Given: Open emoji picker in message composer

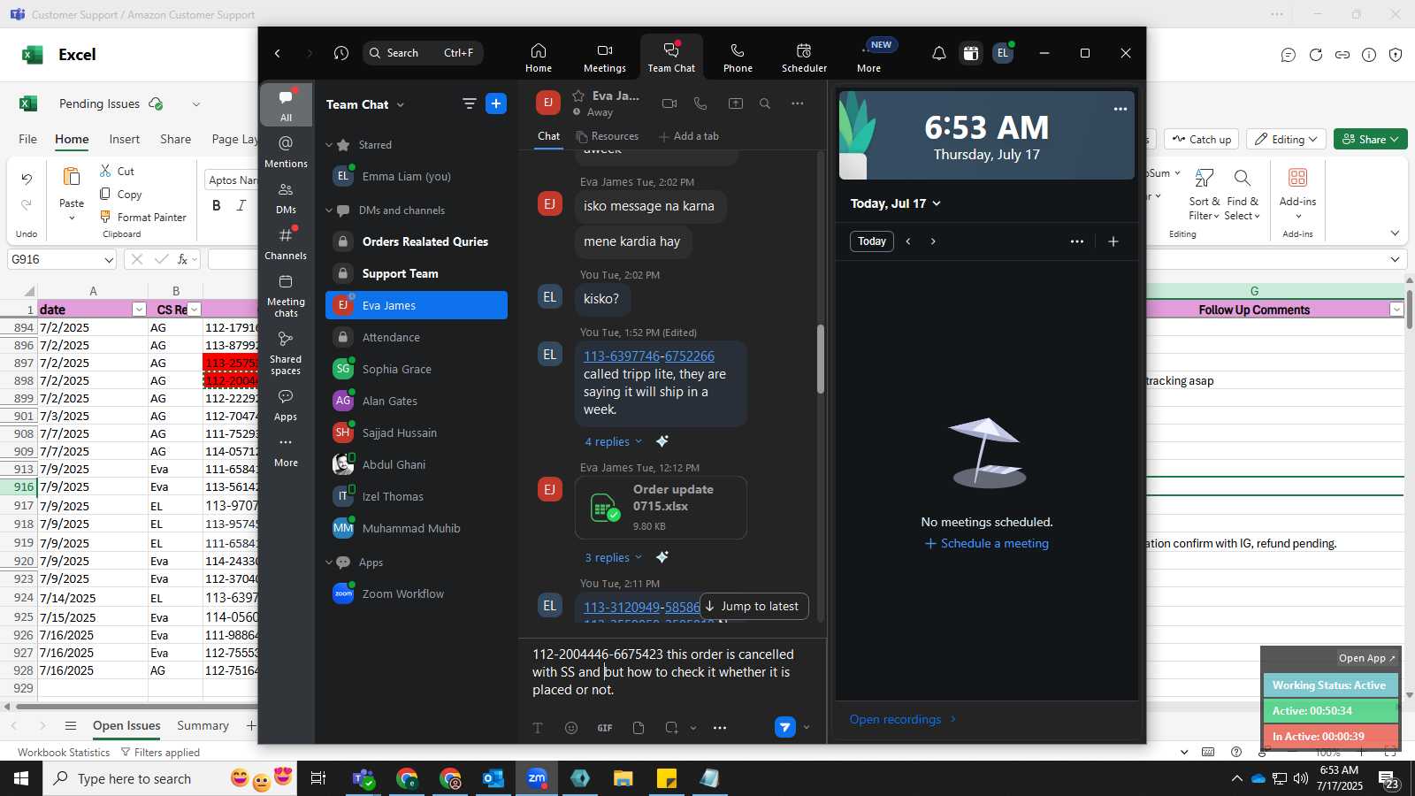Looking at the screenshot, I should tap(571, 728).
